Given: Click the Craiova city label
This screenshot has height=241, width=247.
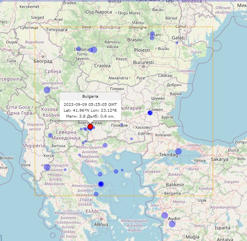Looking at the screenshot, I should (102, 66).
